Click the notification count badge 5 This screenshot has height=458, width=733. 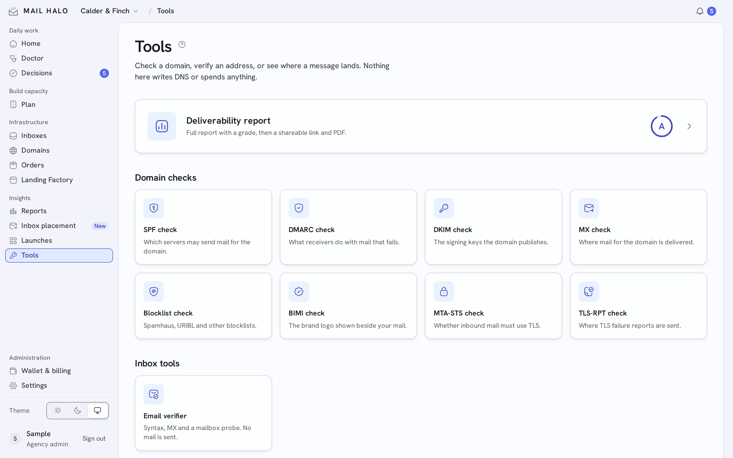[x=712, y=11]
